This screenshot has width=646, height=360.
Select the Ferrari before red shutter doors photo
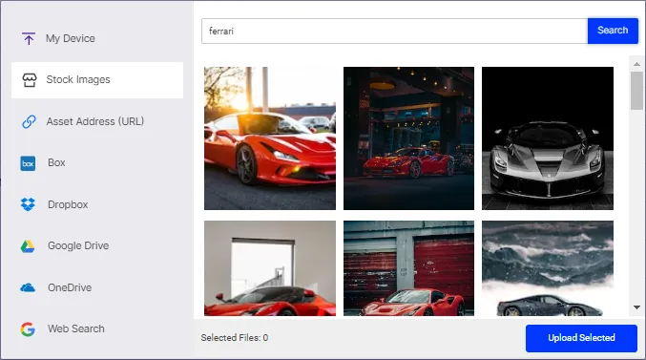click(x=408, y=268)
